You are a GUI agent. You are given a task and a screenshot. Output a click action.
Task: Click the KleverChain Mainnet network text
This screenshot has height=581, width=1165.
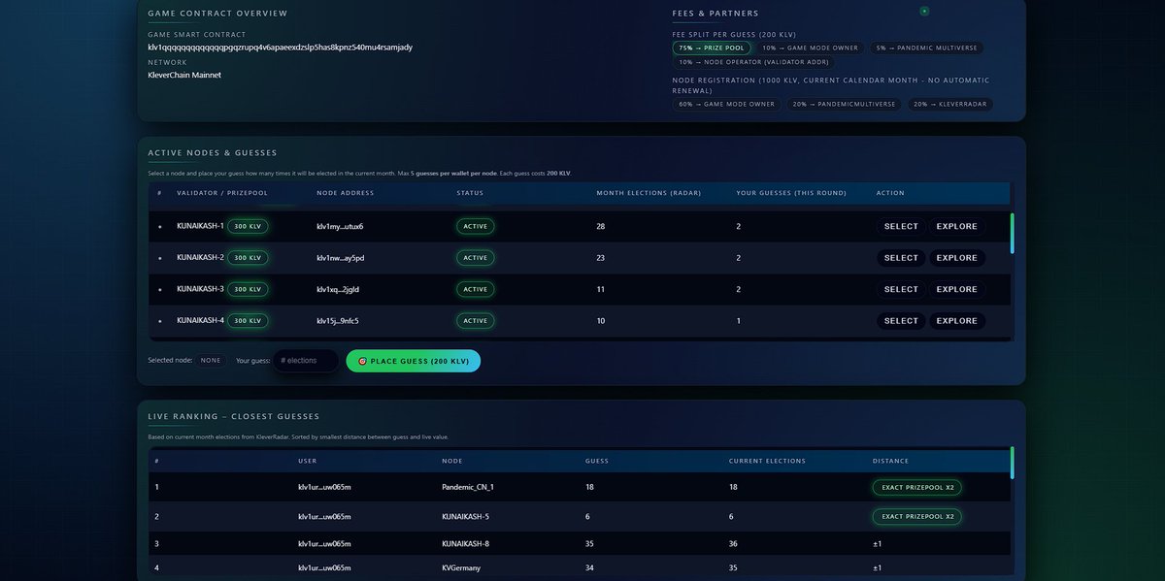(x=184, y=75)
